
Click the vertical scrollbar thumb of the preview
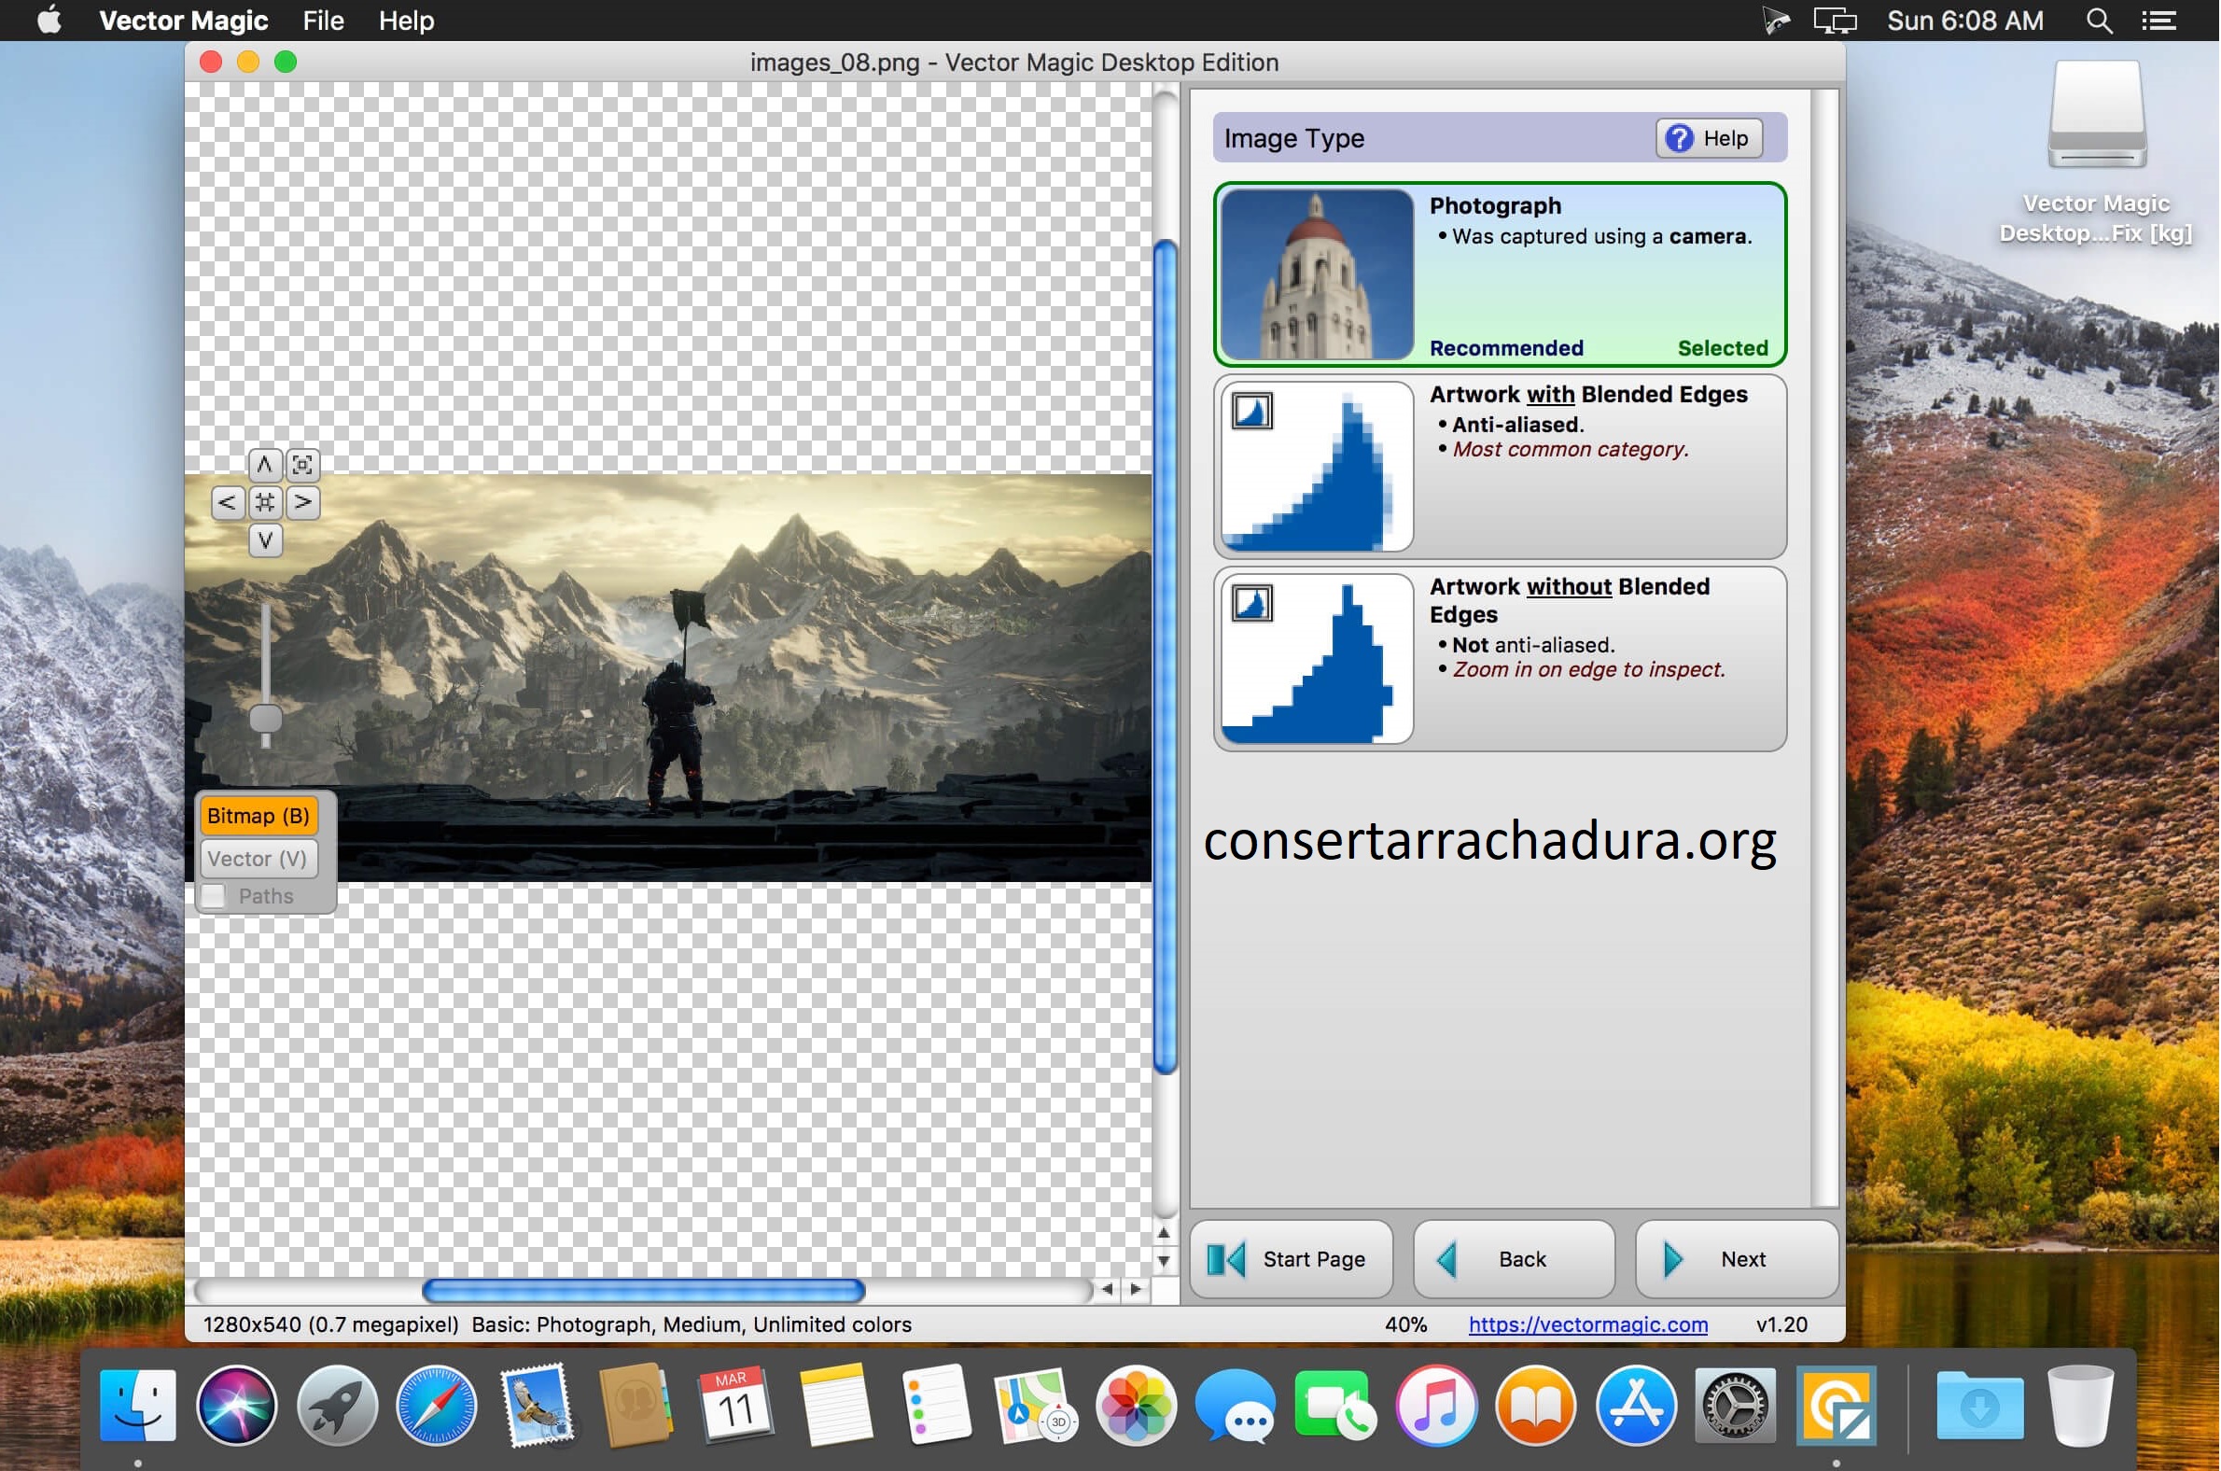(x=1165, y=657)
